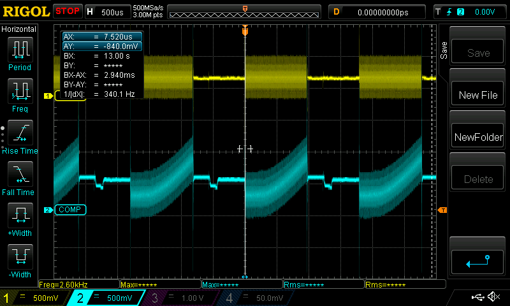Select the Rise Time measurement icon
The width and height of the screenshot is (510, 306).
[20, 133]
